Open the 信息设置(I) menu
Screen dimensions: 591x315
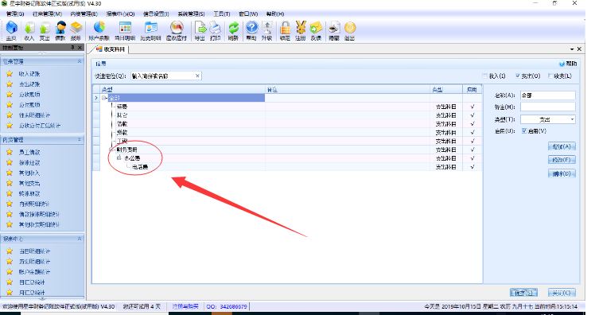(156, 14)
